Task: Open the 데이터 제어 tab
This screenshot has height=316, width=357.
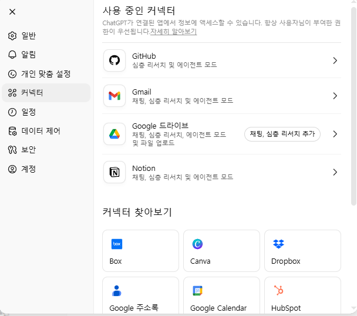Action: (46, 131)
